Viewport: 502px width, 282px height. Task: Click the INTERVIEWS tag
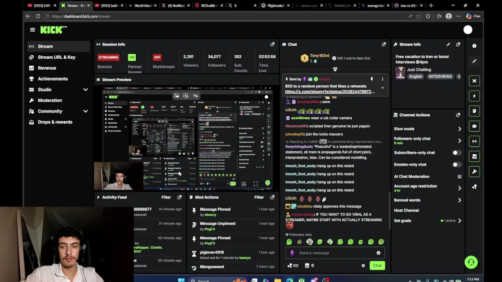point(440,77)
